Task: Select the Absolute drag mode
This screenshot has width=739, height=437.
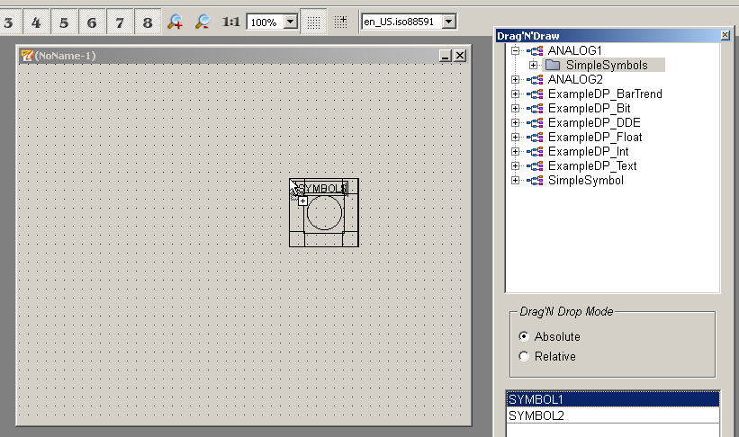Action: (524, 336)
